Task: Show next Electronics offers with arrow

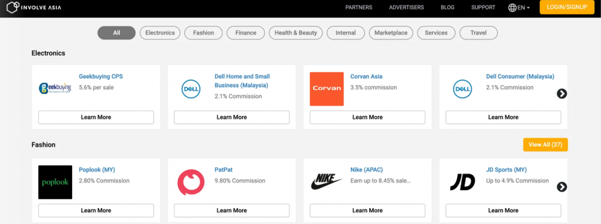Action: click(x=562, y=93)
